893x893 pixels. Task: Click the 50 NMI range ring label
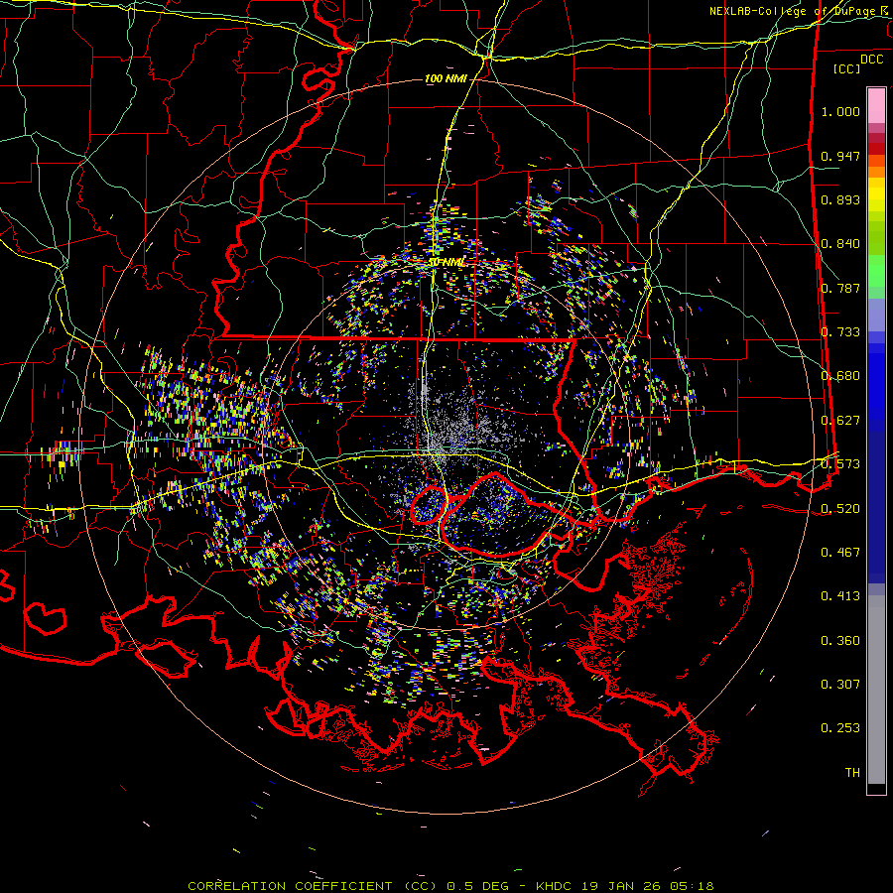(447, 262)
